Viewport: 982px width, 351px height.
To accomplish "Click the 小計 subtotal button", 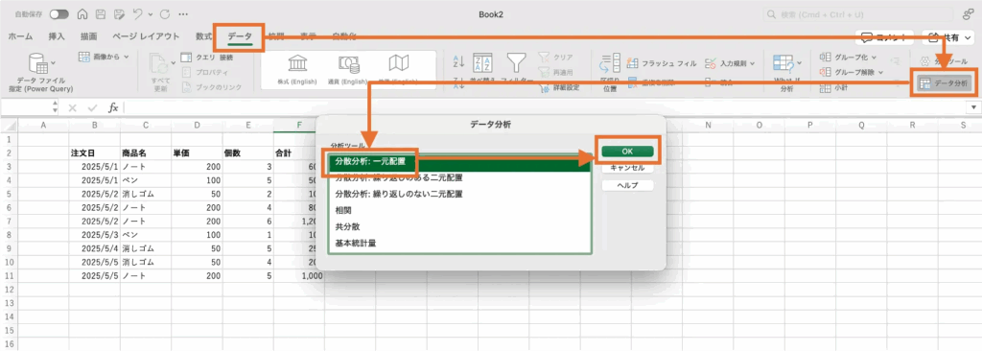I will pyautogui.click(x=835, y=88).
